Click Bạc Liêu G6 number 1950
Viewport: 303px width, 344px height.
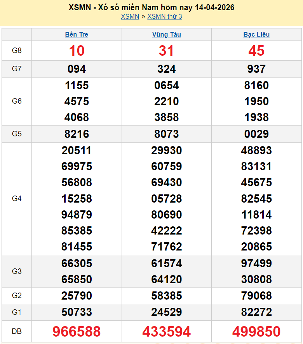256,101
